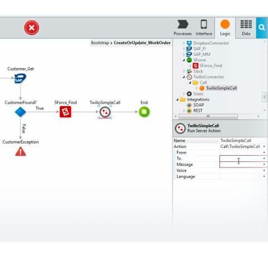Image resolution: width=268 pixels, height=268 pixels.
Task: Click the Slack icon in tree
Action: tap(189, 71)
